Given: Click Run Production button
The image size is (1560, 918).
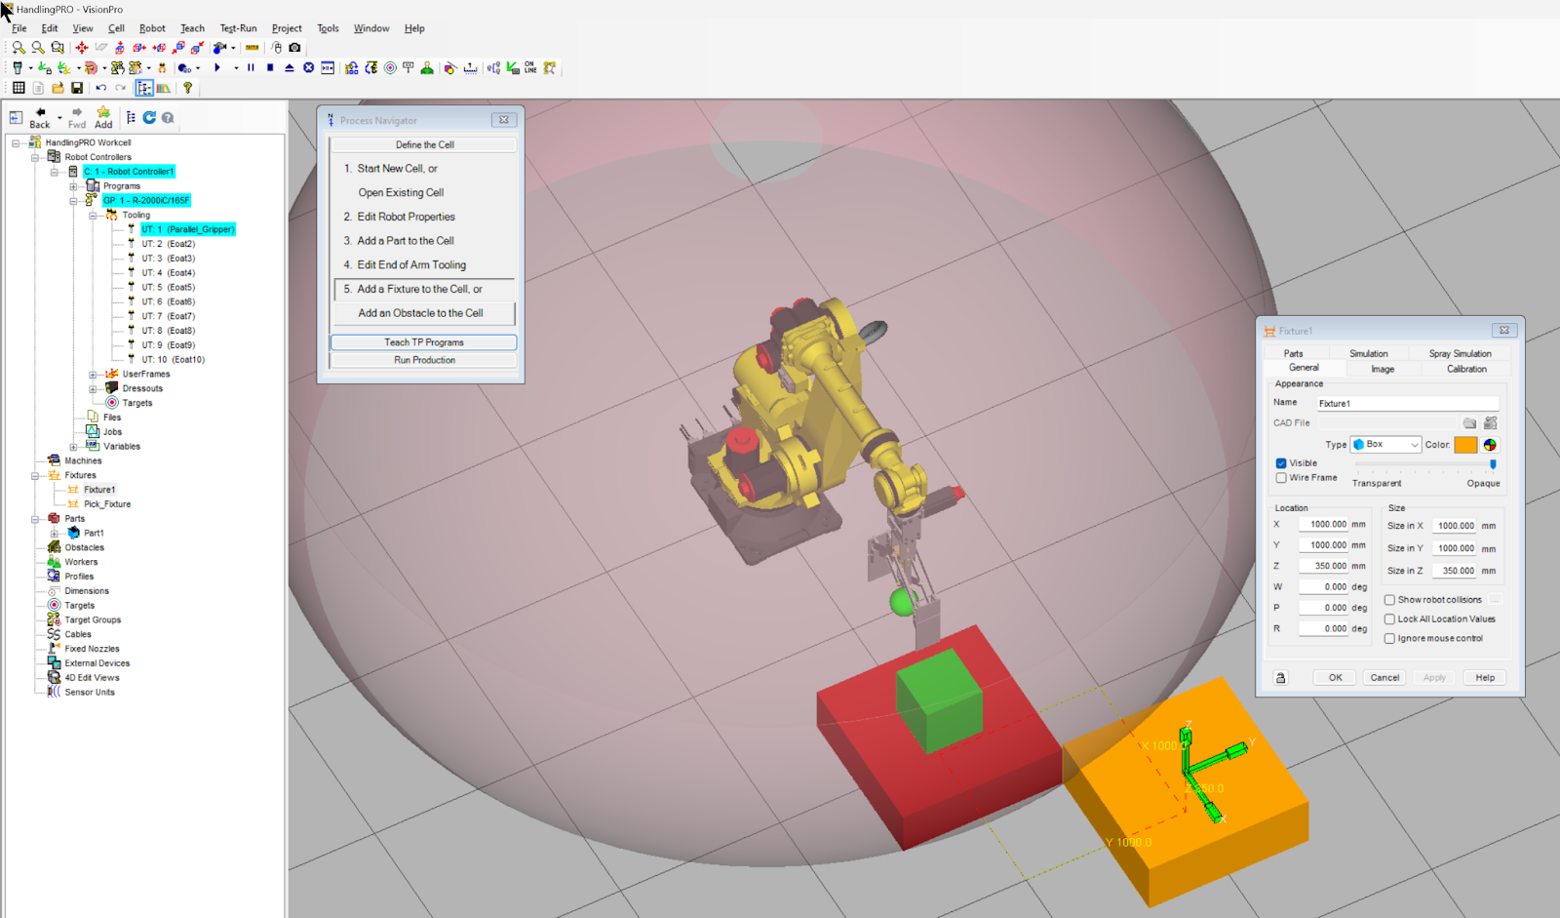Looking at the screenshot, I should pyautogui.click(x=423, y=360).
